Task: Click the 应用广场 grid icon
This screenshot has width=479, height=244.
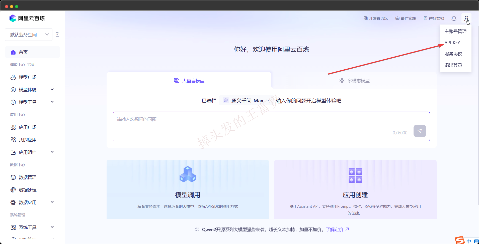Action: [13, 127]
